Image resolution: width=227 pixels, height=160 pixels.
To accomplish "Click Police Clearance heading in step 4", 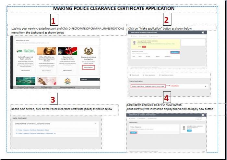I will pos(136,127).
